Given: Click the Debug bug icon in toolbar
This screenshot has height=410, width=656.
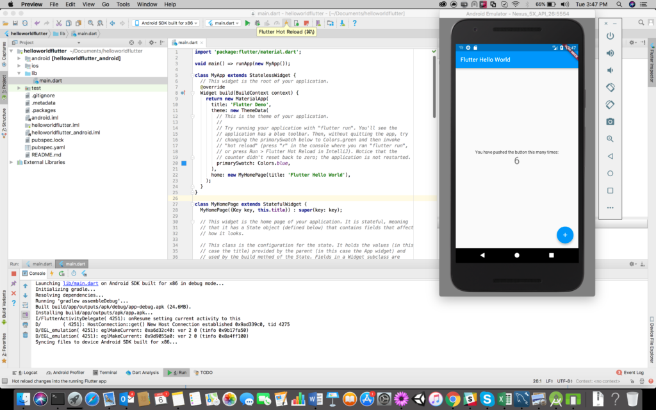Looking at the screenshot, I should pyautogui.click(x=258, y=23).
